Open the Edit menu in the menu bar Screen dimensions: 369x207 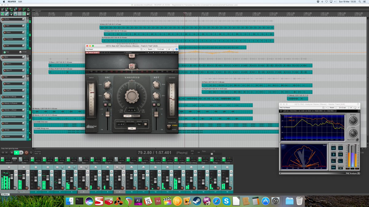[x=20, y=2]
